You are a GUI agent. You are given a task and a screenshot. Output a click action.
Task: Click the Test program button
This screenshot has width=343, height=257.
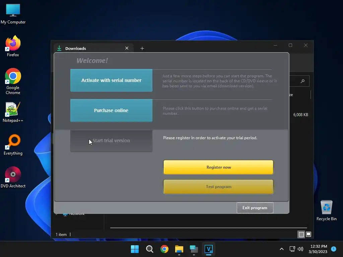218,187
